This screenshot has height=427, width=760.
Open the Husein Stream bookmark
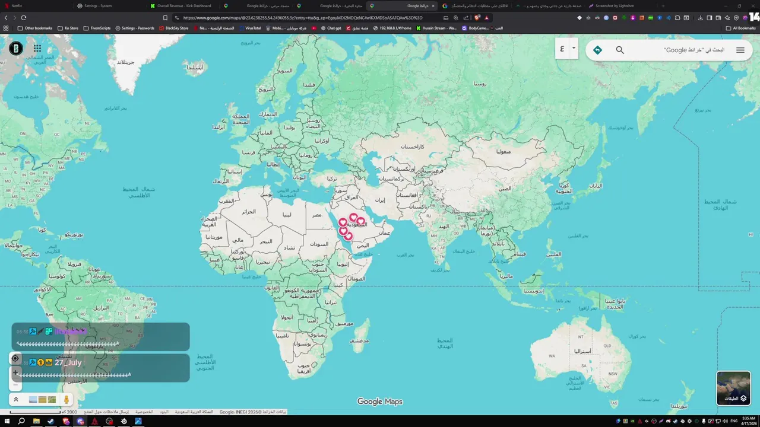436,28
